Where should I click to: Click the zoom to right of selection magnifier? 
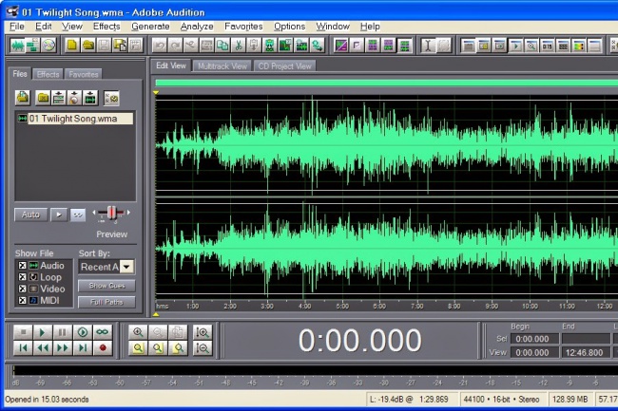point(178,348)
